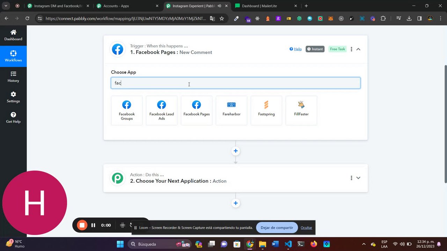Open File Explorer from the taskbar
This screenshot has height=251, width=447.
coord(263,244)
